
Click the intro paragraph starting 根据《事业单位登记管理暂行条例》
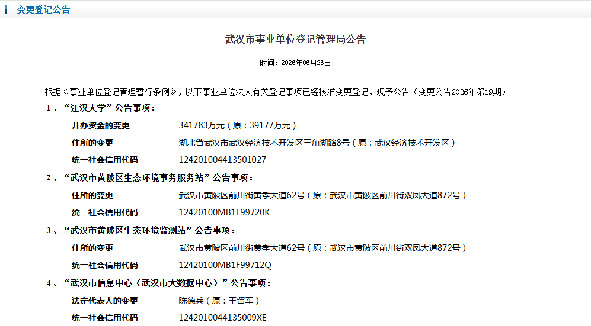[x=275, y=92]
